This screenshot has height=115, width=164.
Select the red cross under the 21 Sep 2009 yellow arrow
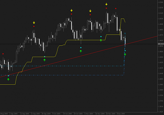point(34,26)
